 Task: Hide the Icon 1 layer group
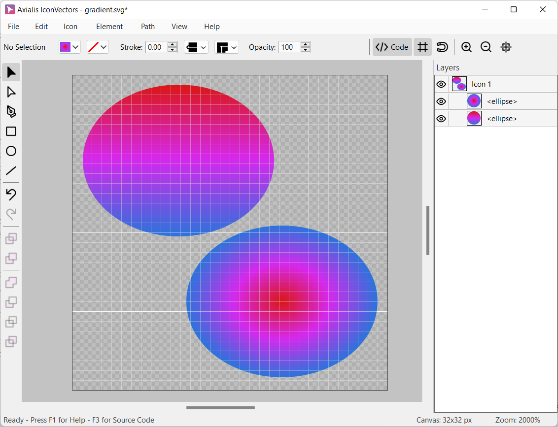coord(441,84)
